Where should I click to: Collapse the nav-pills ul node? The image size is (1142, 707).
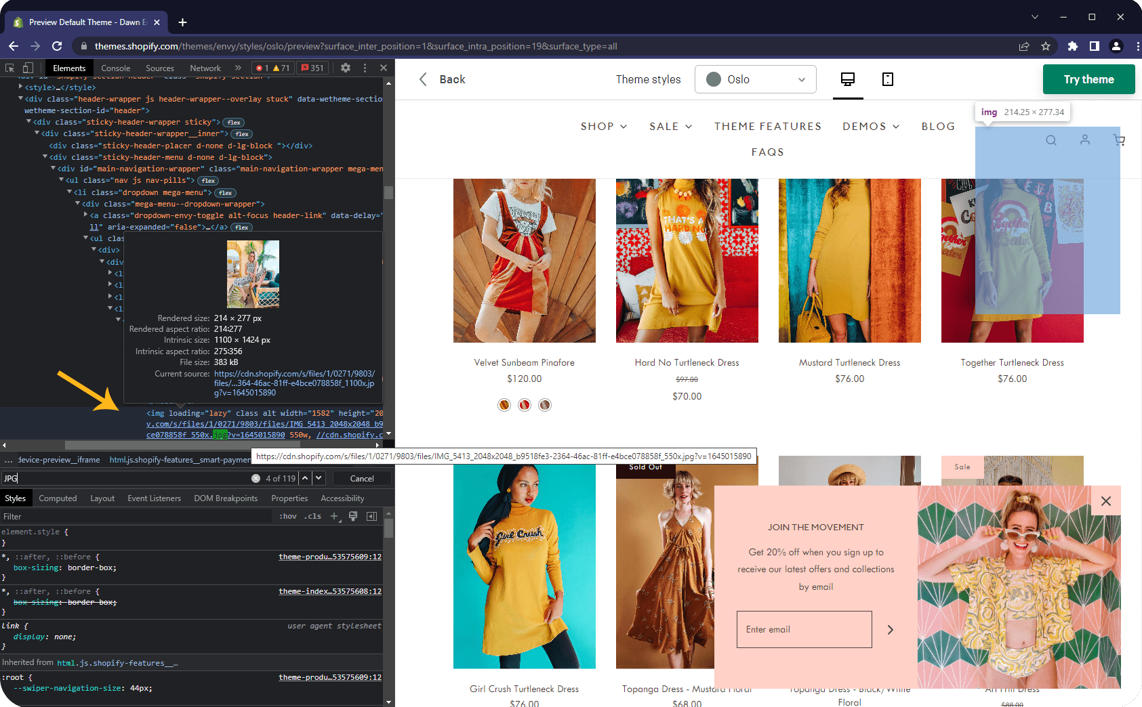pos(61,180)
